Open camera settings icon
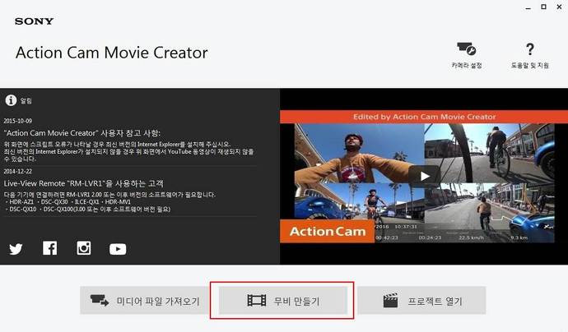Viewport: 568px width, 332px height. click(x=466, y=48)
